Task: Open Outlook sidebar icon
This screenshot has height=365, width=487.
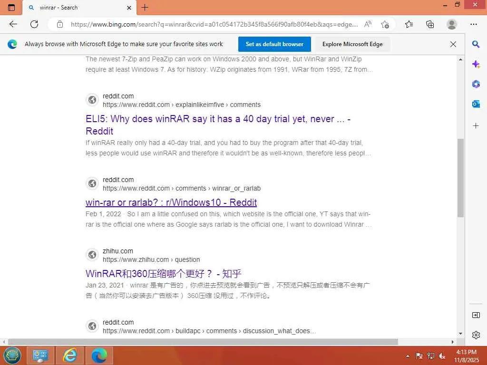Action: coord(476,104)
